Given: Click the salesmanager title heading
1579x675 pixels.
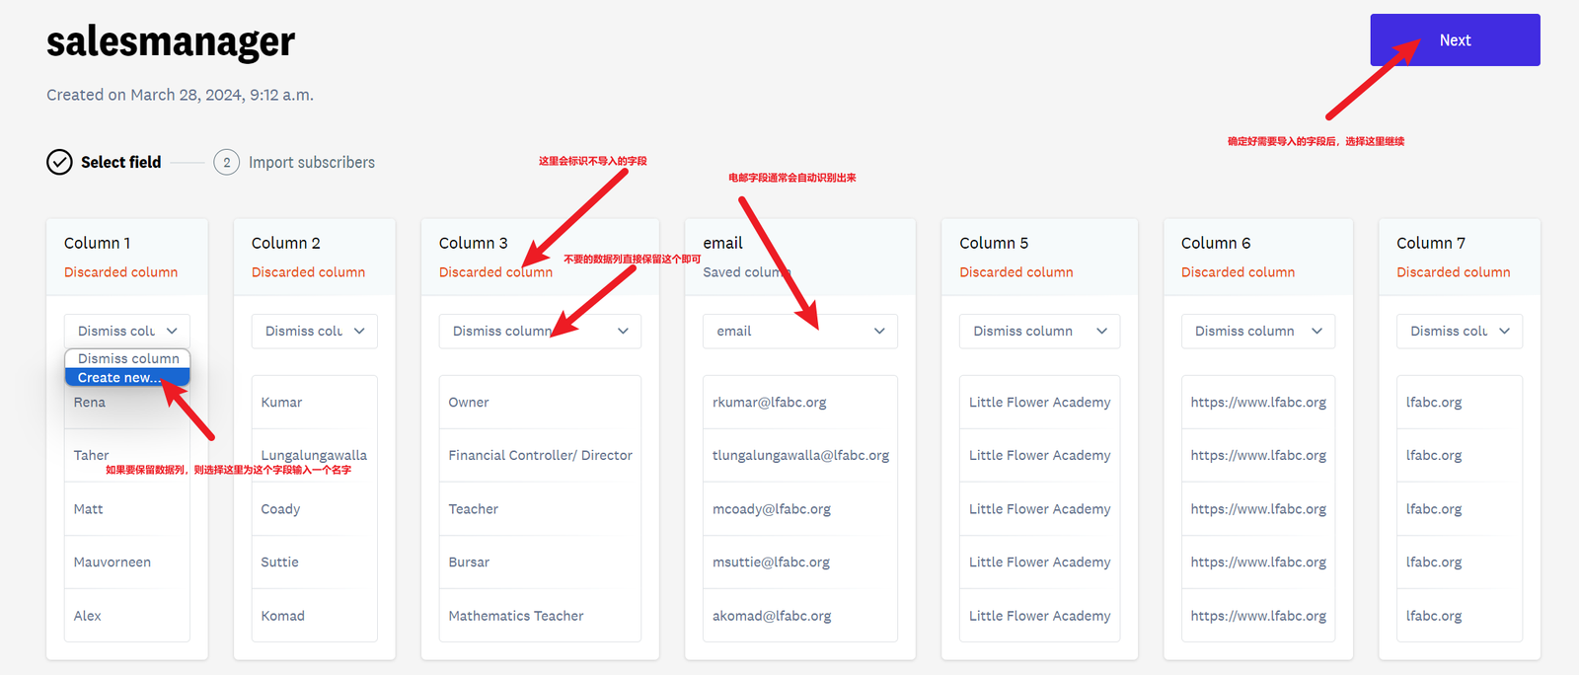Looking at the screenshot, I should [x=171, y=41].
